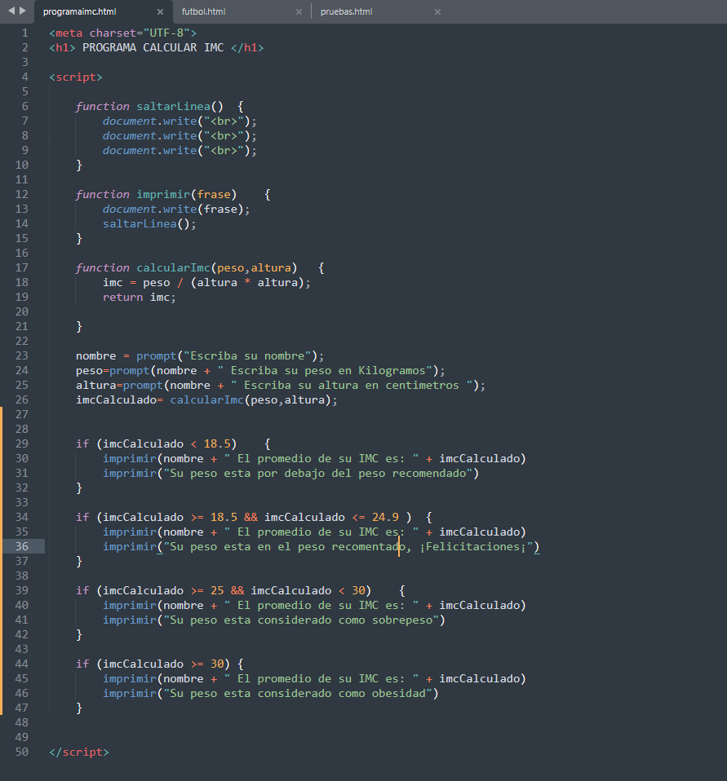The width and height of the screenshot is (727, 781).
Task: Click line number 50 in the gutter
Action: (22, 752)
